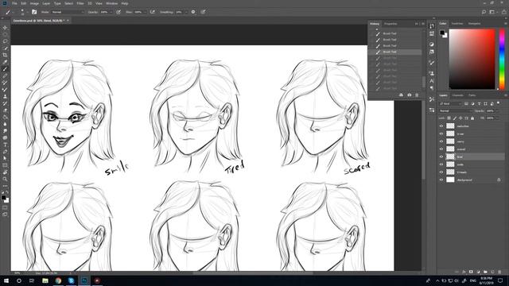Open the File menu
Viewport: 509px width, 286px height.
pos(14,3)
